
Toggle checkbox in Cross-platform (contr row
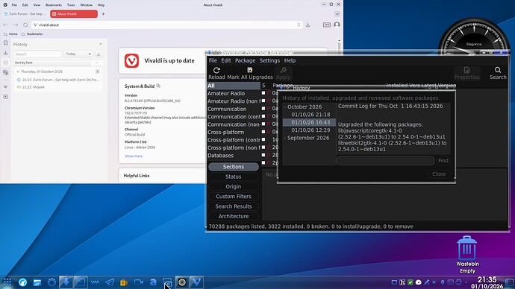263,139
